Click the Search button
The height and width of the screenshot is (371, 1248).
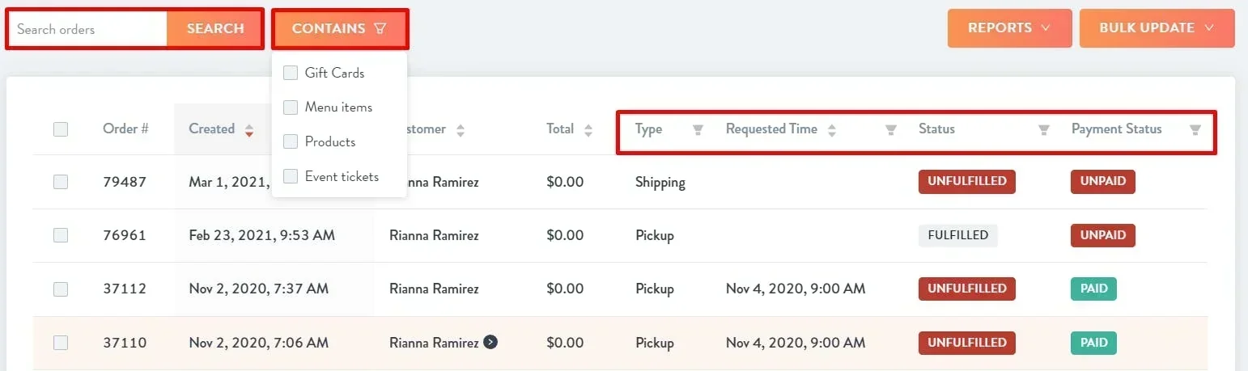tap(215, 29)
